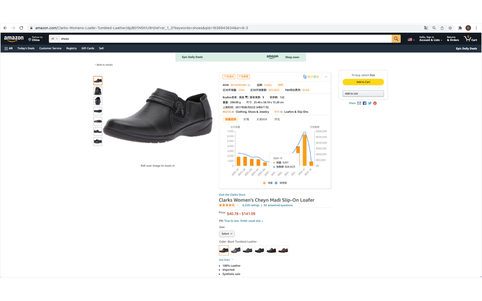Image resolution: width=482 pixels, height=301 pixels.
Task: Click the orange search magnifier button
Action: (396, 39)
